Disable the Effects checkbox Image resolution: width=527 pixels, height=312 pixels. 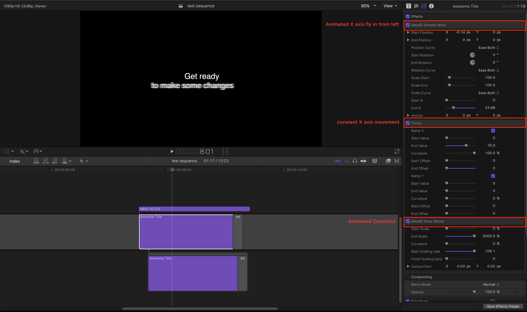[408, 17]
